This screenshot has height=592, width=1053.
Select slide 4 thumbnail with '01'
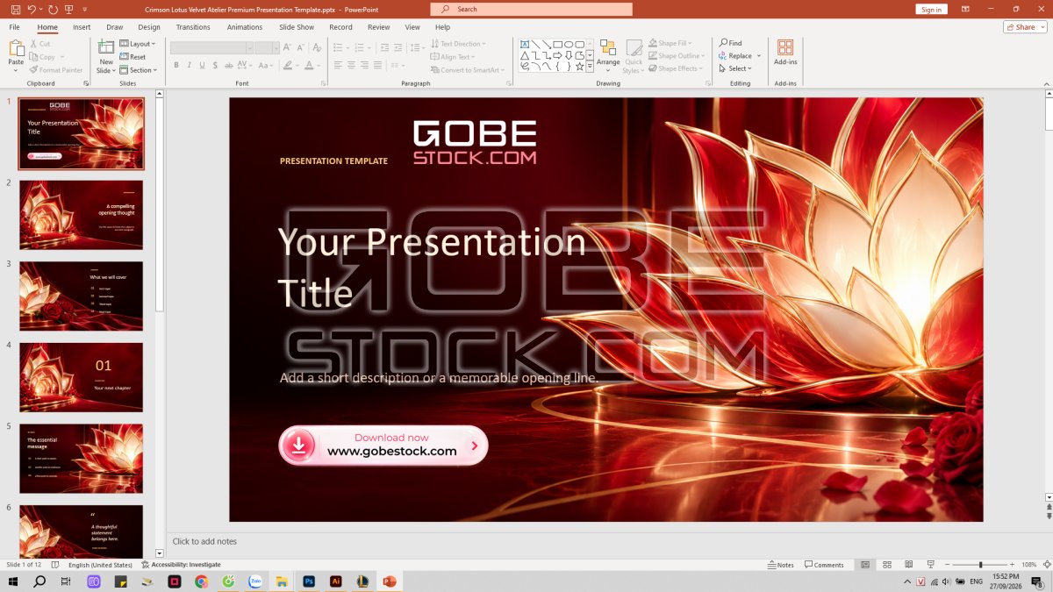click(x=81, y=377)
